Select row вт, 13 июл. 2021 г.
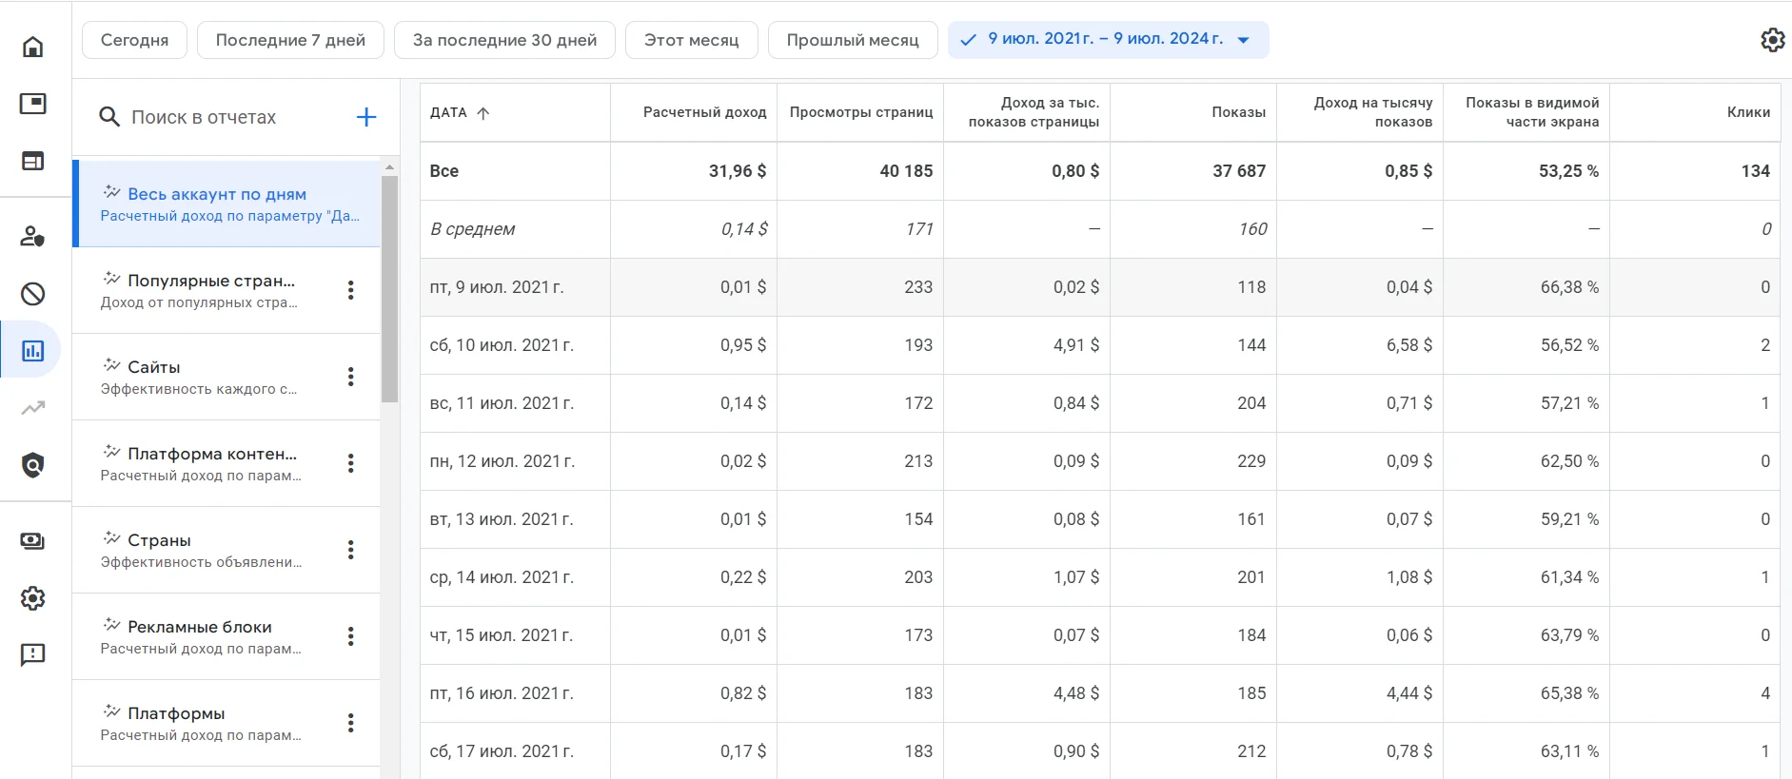Viewport: 1792px width, 779px height. [1100, 519]
